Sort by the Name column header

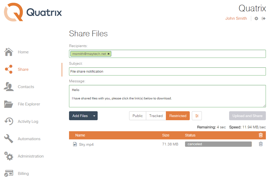pyautogui.click(x=80, y=135)
